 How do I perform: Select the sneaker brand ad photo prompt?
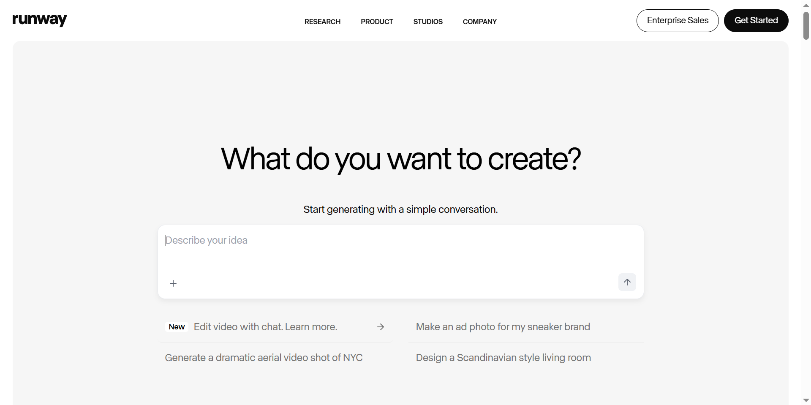503,327
